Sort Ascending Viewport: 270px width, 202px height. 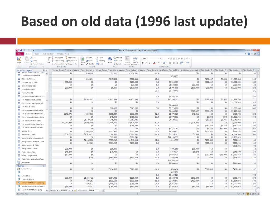57,58
